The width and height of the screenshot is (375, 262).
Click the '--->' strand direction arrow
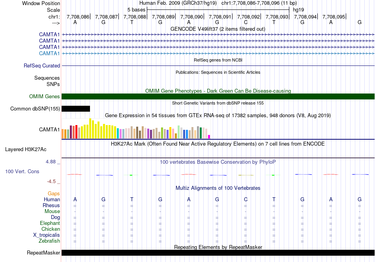click(x=56, y=23)
